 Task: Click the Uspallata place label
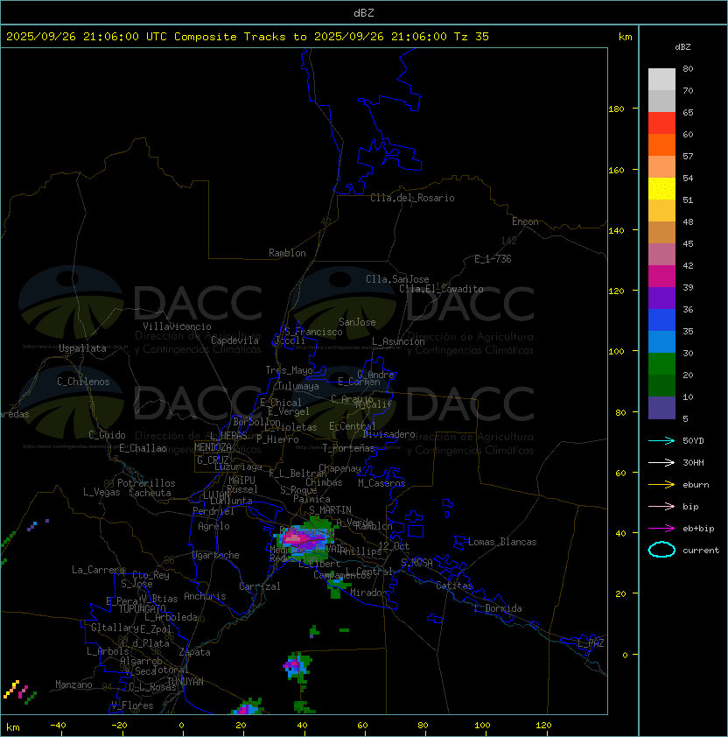tap(83, 348)
